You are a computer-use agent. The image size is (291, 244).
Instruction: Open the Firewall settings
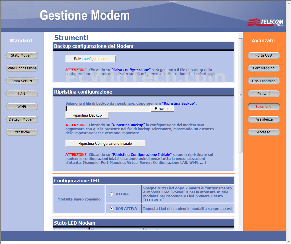[264, 94]
